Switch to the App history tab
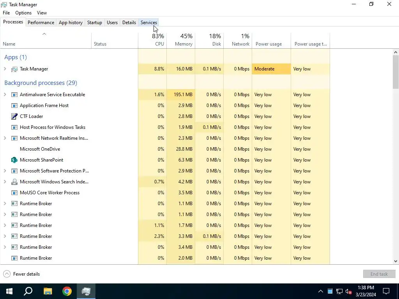399x299 pixels. [71, 22]
